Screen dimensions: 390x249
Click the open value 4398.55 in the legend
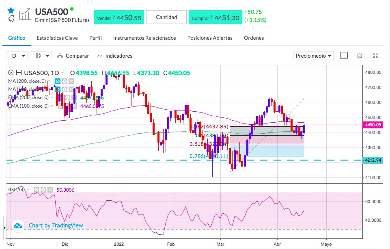[x=86, y=73]
